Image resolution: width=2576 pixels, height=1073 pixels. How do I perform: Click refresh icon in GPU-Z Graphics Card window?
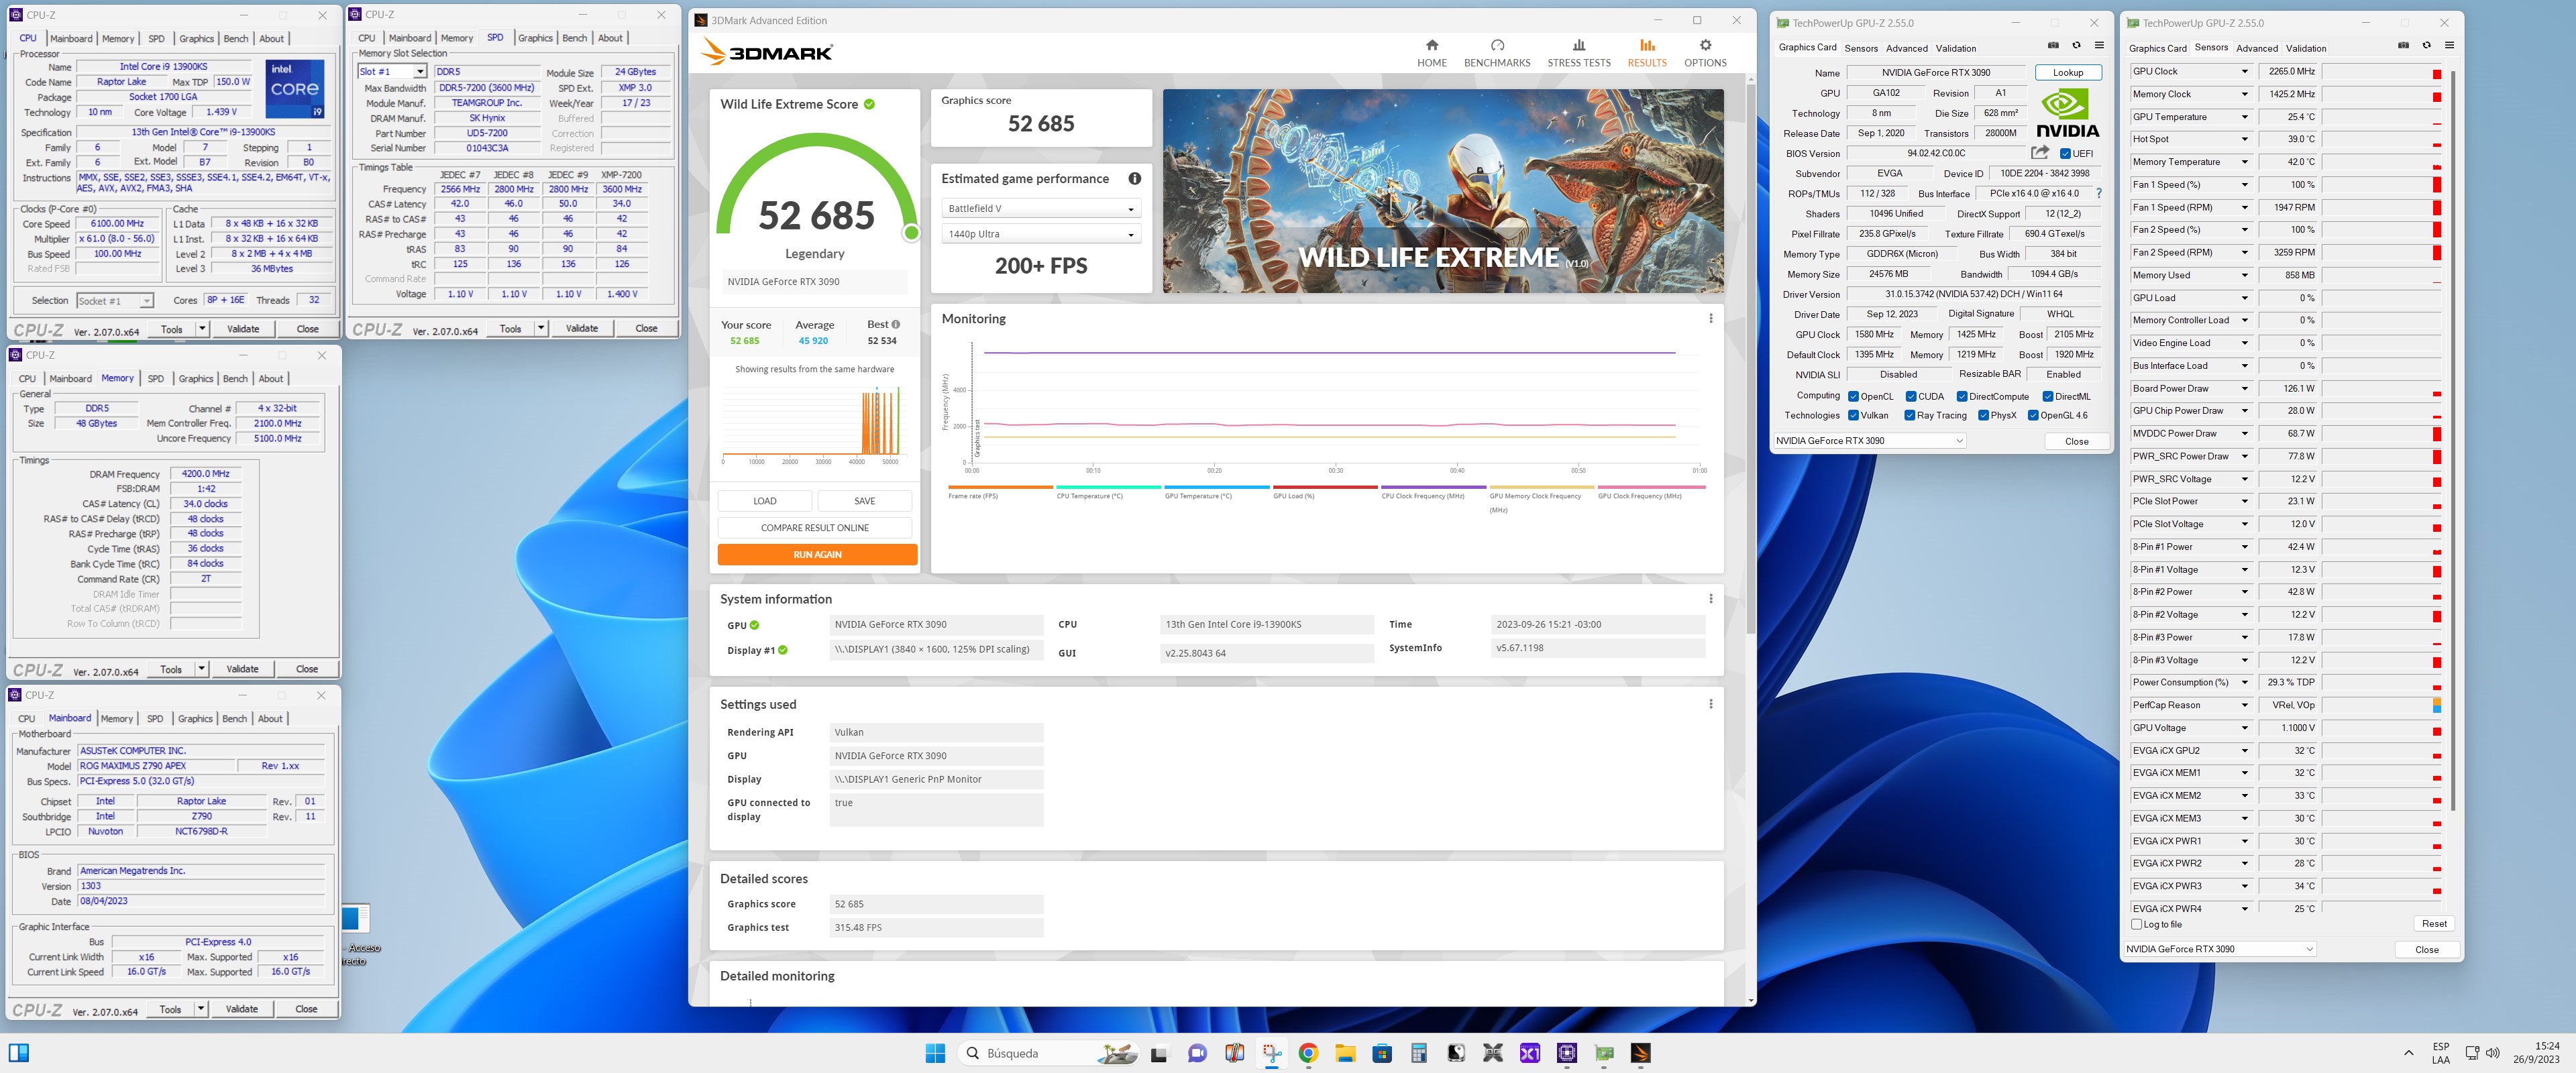(2076, 45)
